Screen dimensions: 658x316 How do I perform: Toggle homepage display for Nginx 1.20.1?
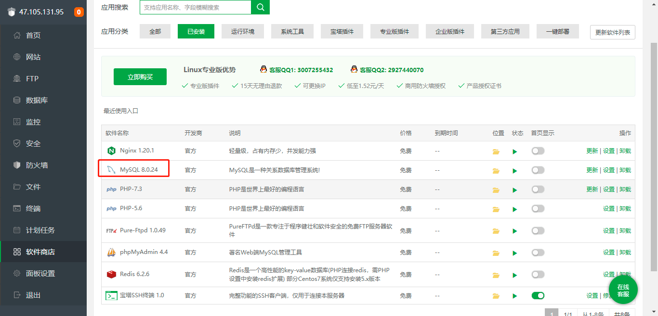(538, 151)
